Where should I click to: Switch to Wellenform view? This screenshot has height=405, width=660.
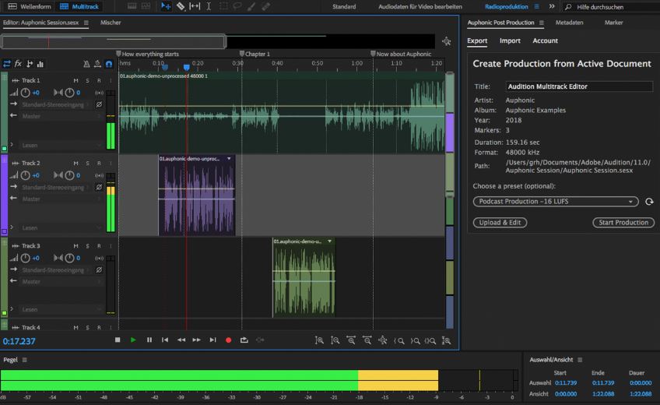pyautogui.click(x=29, y=6)
